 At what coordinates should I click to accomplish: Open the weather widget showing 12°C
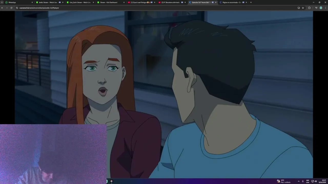click(284, 181)
